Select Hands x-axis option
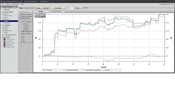 coord(20,36)
